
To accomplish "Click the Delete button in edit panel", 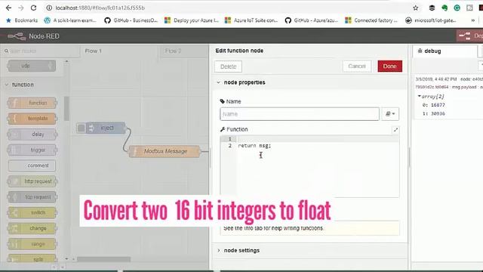I will [x=228, y=66].
